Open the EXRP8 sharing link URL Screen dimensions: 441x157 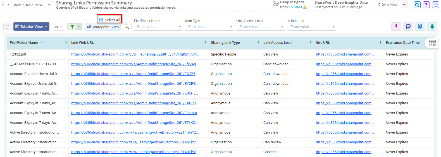pos(135,103)
